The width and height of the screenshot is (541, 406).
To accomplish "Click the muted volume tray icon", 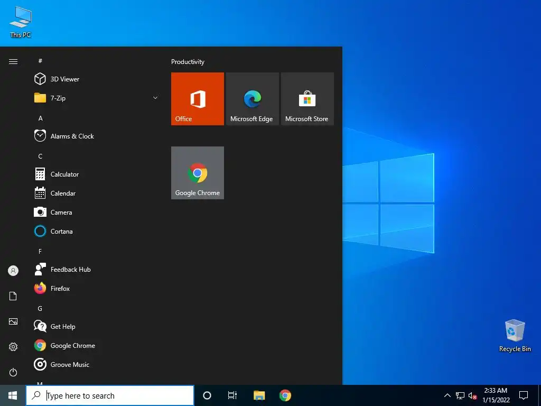I will click(x=472, y=395).
